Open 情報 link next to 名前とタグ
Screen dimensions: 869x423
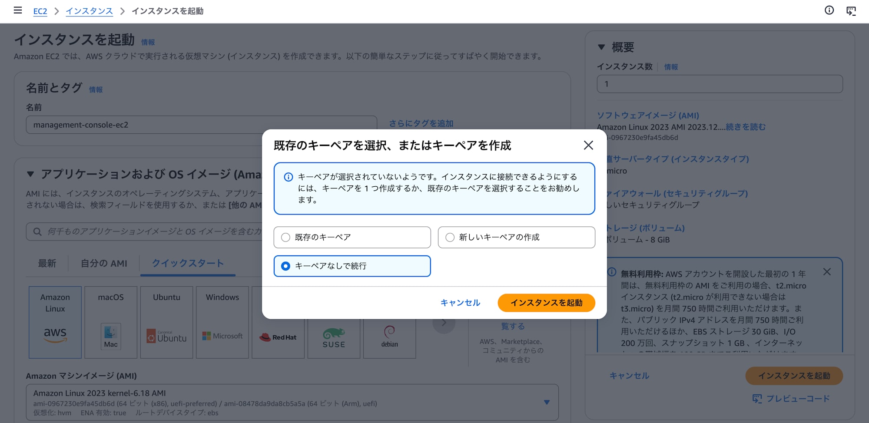[x=96, y=89]
